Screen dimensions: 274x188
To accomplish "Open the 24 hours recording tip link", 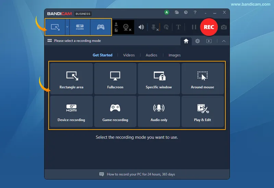I will [141, 174].
